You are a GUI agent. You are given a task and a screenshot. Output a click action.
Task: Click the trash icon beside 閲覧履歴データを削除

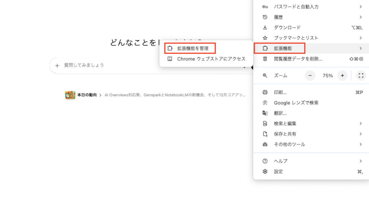(265, 59)
